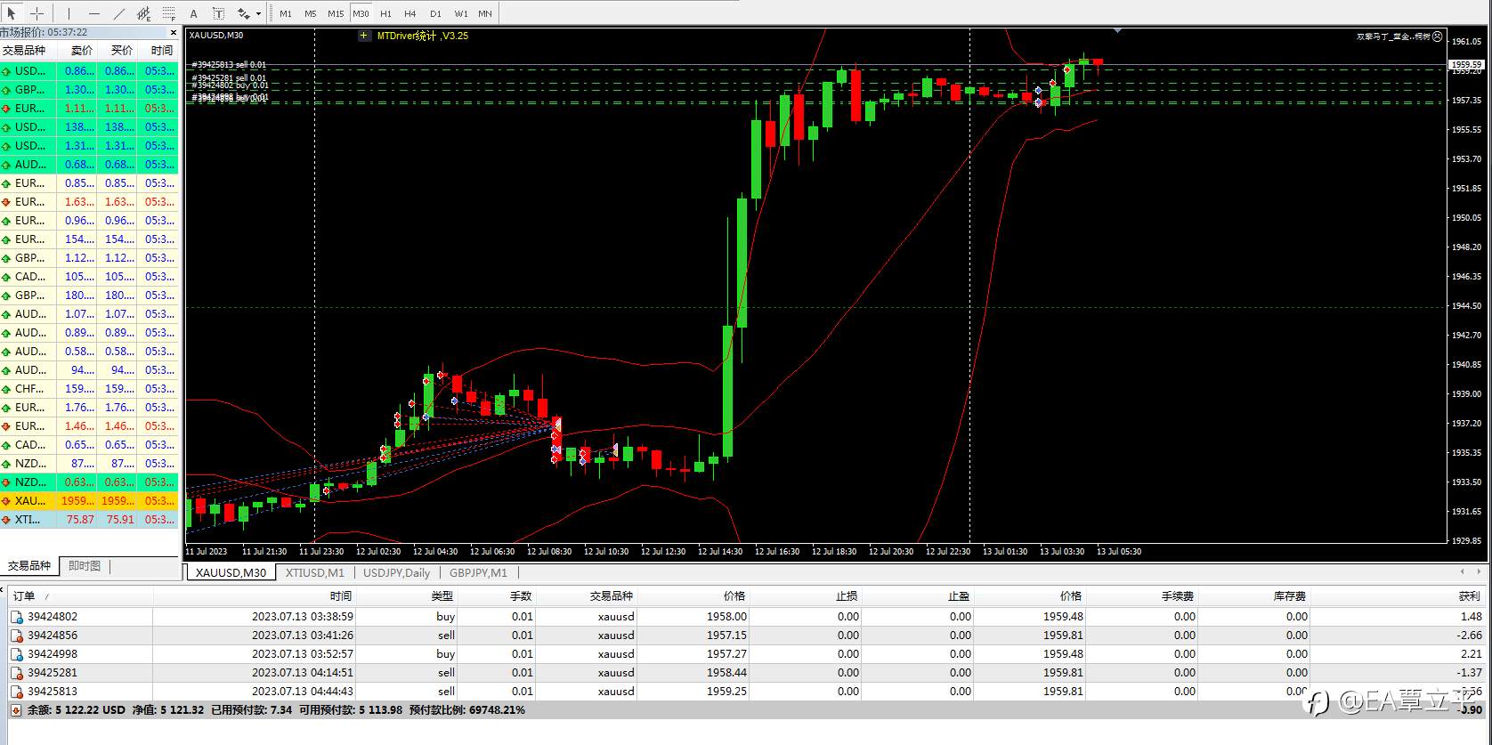Switch chart to M15 timeframe
The width and height of the screenshot is (1492, 745).
coord(336,13)
